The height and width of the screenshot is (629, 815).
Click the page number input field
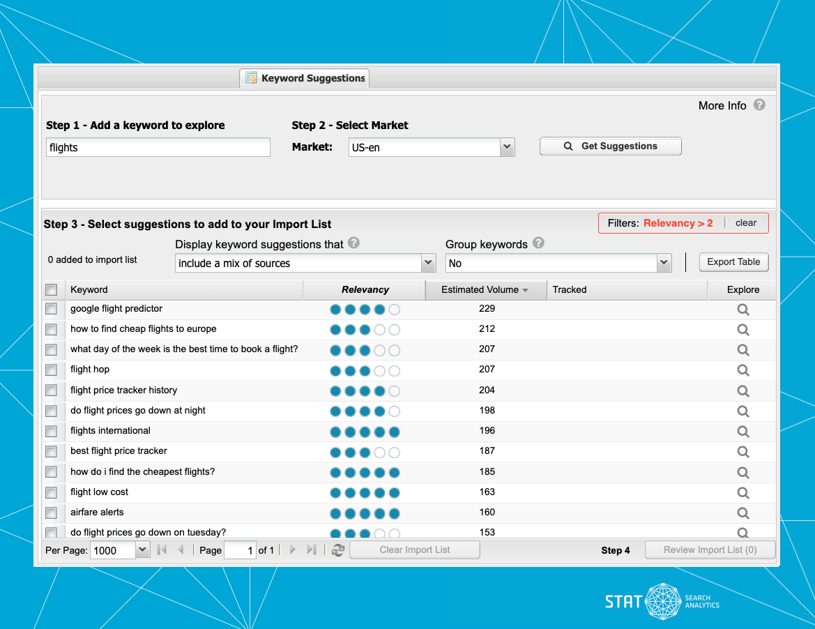(x=240, y=550)
